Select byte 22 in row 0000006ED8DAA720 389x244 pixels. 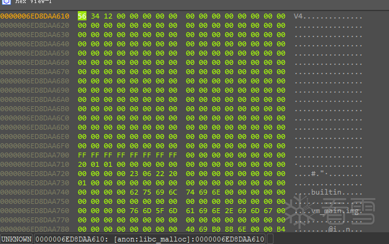(160, 174)
